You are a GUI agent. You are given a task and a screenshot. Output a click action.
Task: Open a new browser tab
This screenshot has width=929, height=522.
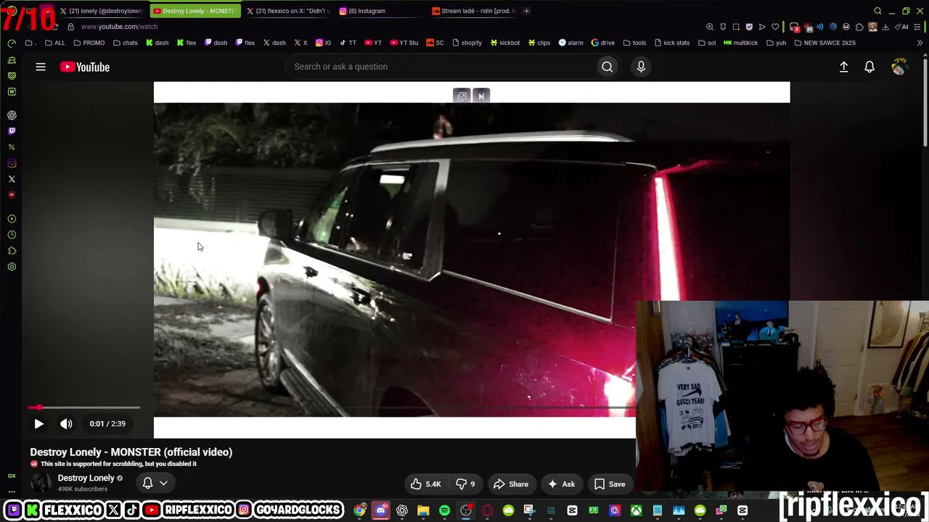pos(526,11)
